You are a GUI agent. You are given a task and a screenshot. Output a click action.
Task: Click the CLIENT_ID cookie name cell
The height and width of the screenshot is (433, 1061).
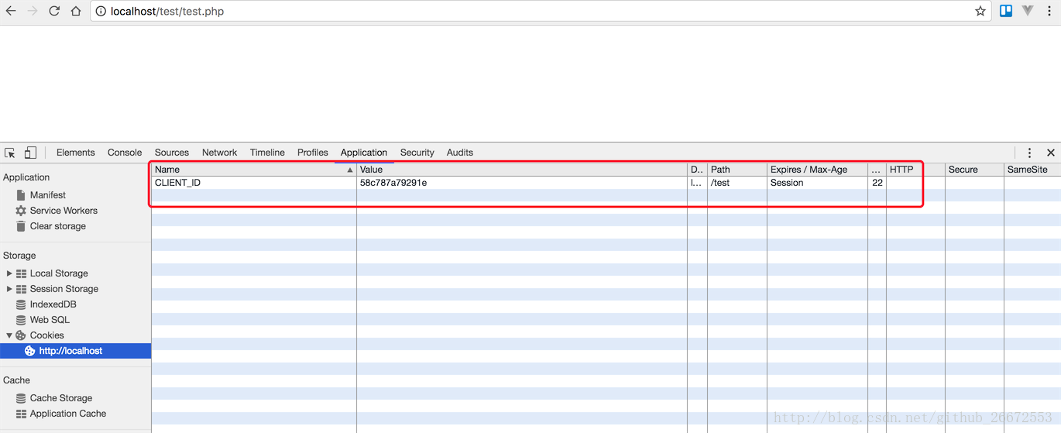click(254, 183)
